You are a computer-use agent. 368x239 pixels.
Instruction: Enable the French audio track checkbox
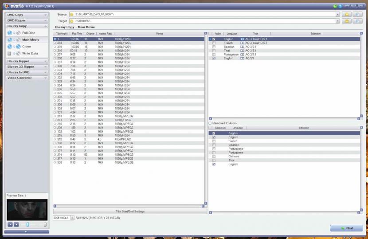214,43
